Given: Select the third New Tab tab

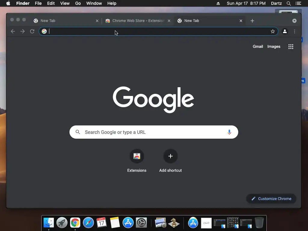Looking at the screenshot, I should (x=209, y=21).
